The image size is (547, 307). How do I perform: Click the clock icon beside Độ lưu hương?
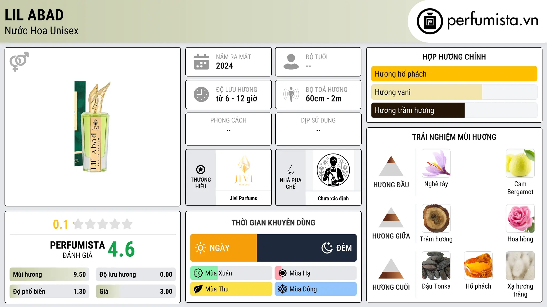(x=201, y=94)
